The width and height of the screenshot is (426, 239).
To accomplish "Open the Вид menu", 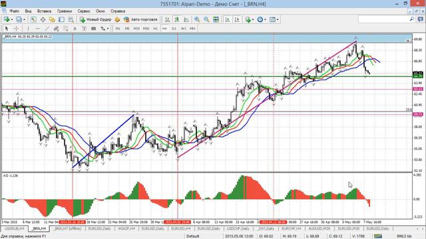I will pos(28,11).
